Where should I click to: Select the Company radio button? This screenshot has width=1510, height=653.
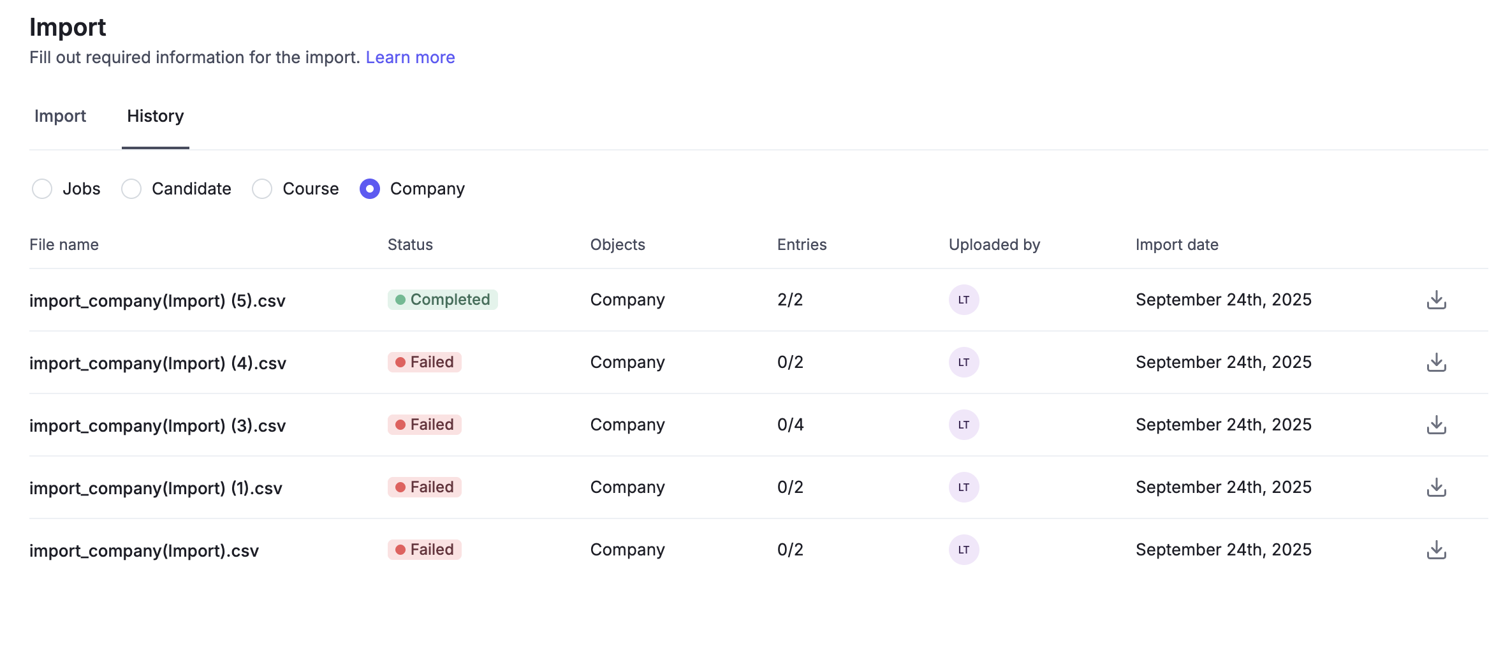pyautogui.click(x=370, y=189)
